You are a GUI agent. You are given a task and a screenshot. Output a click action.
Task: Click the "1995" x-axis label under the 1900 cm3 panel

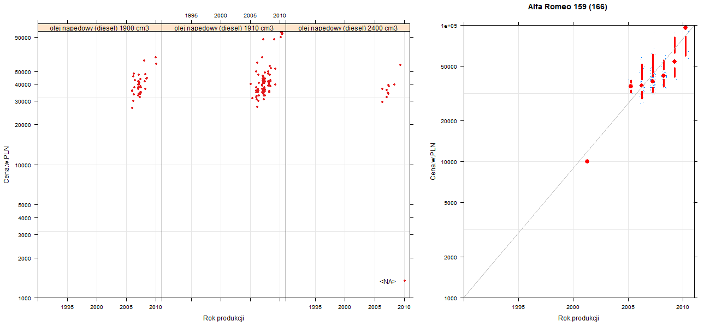pyautogui.click(x=67, y=307)
